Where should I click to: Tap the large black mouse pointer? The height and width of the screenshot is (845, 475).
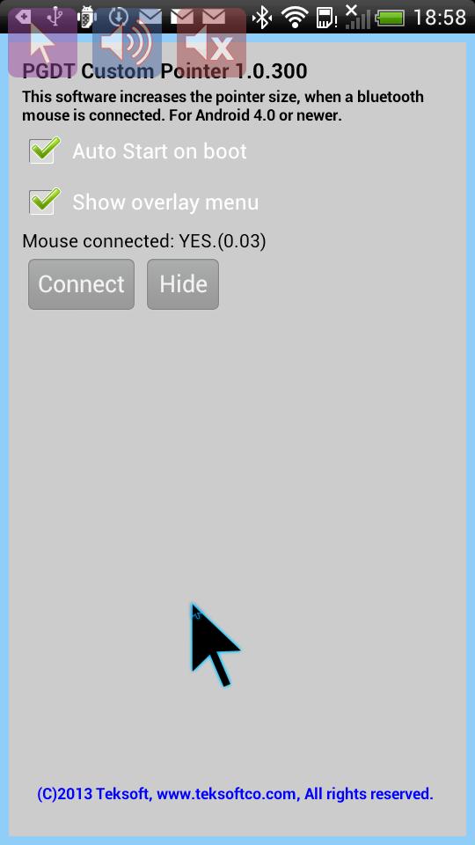(x=214, y=644)
